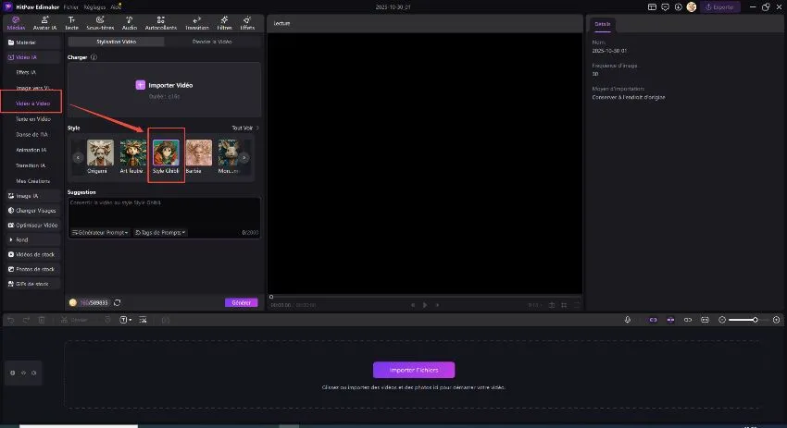This screenshot has height=428, width=787.
Task: Select Texte en Vidéo in sidebar
Action: click(33, 119)
